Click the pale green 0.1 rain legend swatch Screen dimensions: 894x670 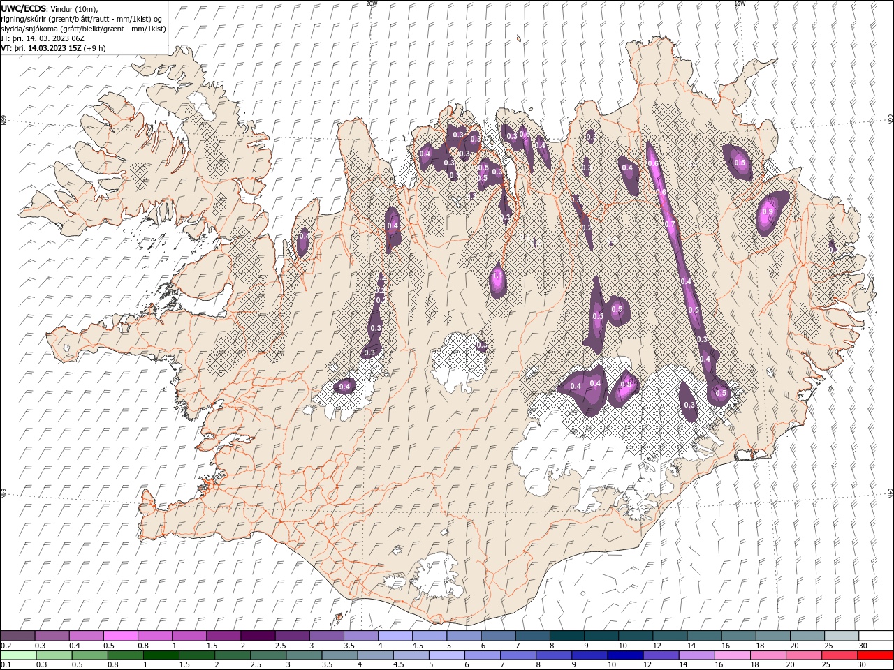19,655
